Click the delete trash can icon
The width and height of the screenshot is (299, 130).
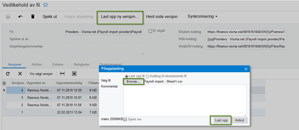33,17
